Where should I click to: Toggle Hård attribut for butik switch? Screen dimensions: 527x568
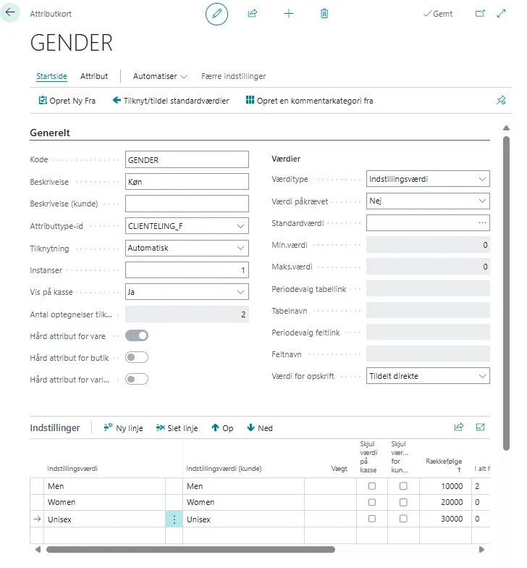coord(137,357)
